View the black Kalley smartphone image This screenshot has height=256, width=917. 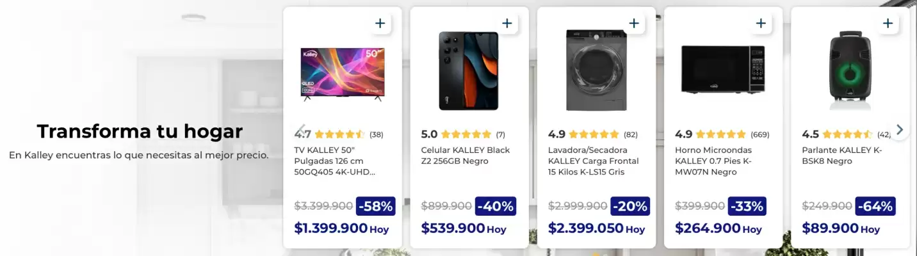(x=468, y=71)
